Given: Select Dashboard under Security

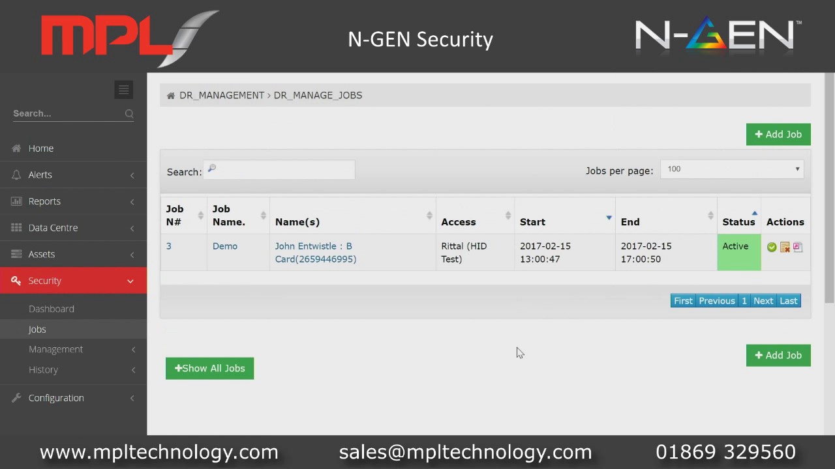Looking at the screenshot, I should [51, 309].
